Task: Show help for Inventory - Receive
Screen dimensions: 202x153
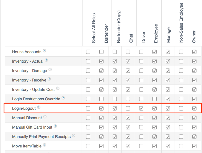Action: (49, 79)
